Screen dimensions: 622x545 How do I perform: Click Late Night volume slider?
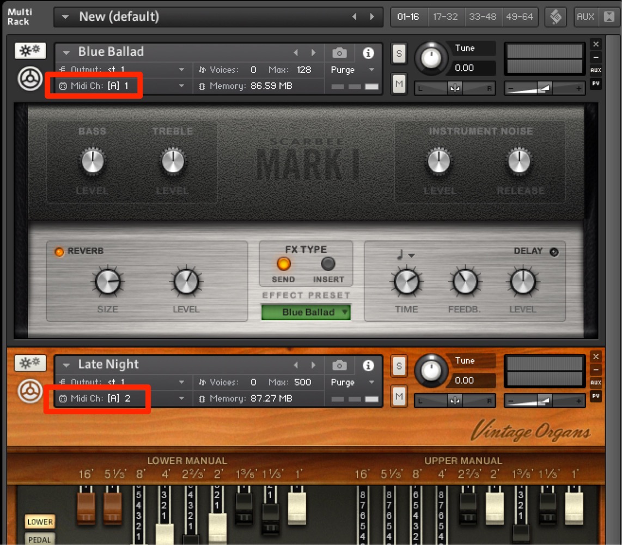coord(544,401)
